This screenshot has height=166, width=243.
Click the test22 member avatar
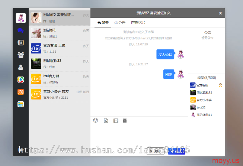(x=193, y=107)
